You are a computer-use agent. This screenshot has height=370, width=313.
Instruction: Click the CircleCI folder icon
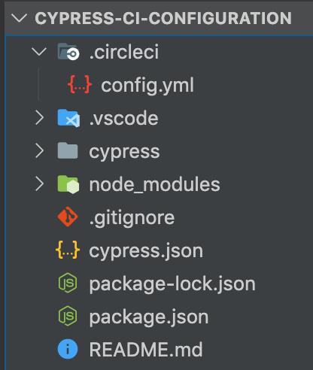click(x=68, y=52)
